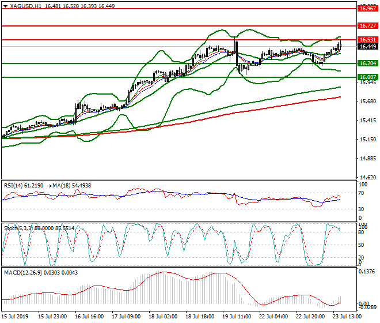Image resolution: width=380 pixels, height=323 pixels.
Task: Select the 16 Jul 16:00 time axis label
Action: (89, 317)
